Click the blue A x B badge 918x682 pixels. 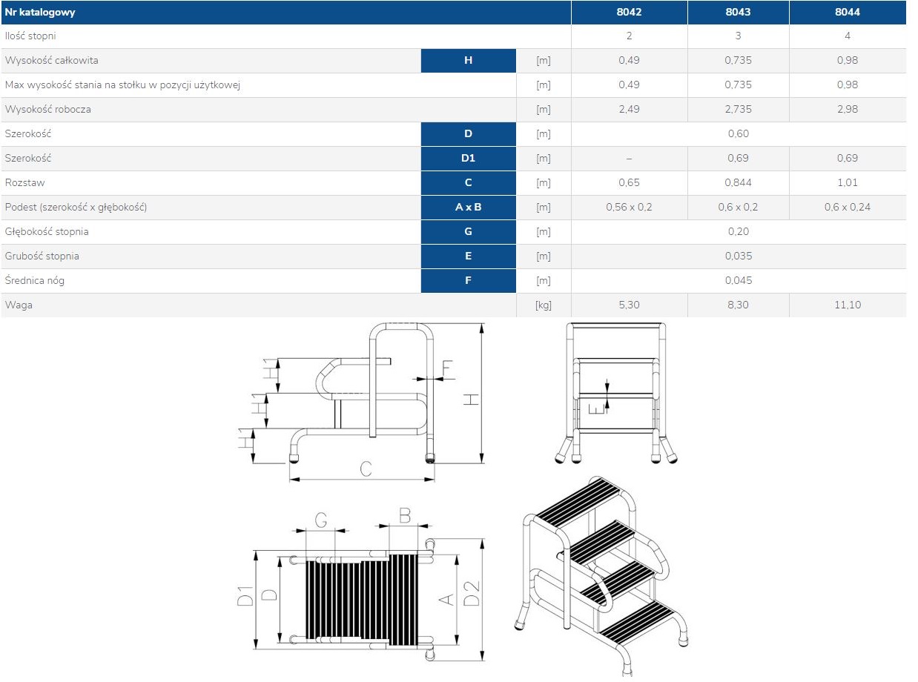(x=468, y=208)
